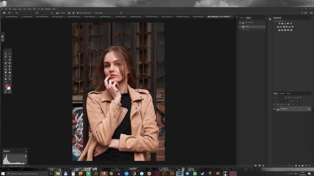
Task: Add a Curves adjustment
Action: (x=285, y=23)
